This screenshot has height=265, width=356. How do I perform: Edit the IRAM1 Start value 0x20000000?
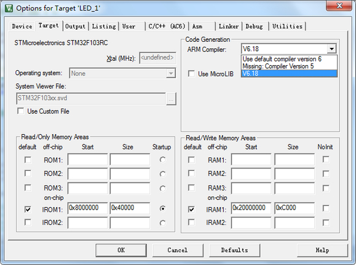point(251,208)
